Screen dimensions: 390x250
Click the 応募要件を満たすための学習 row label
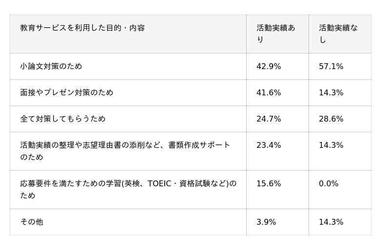tap(128, 189)
